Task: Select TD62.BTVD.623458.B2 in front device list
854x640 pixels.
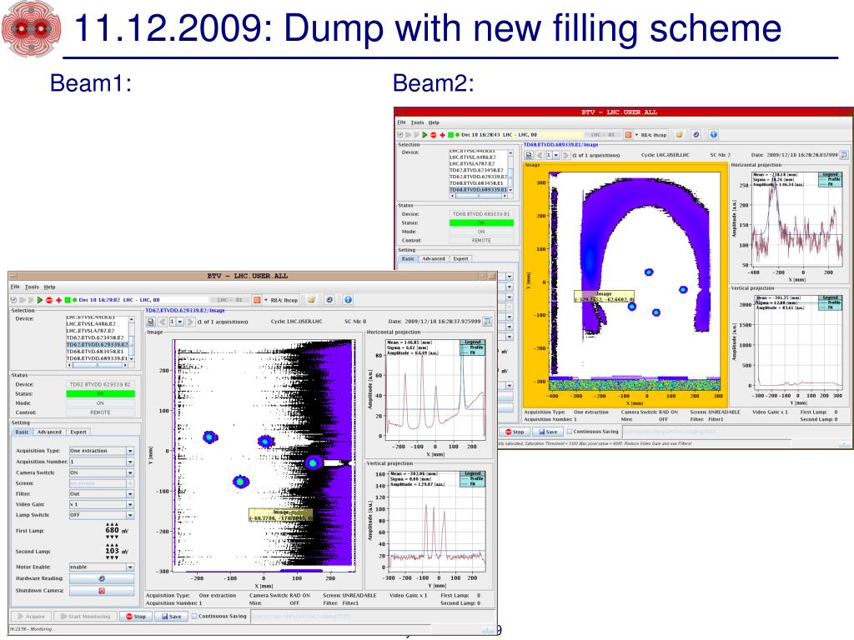Action: click(x=96, y=337)
